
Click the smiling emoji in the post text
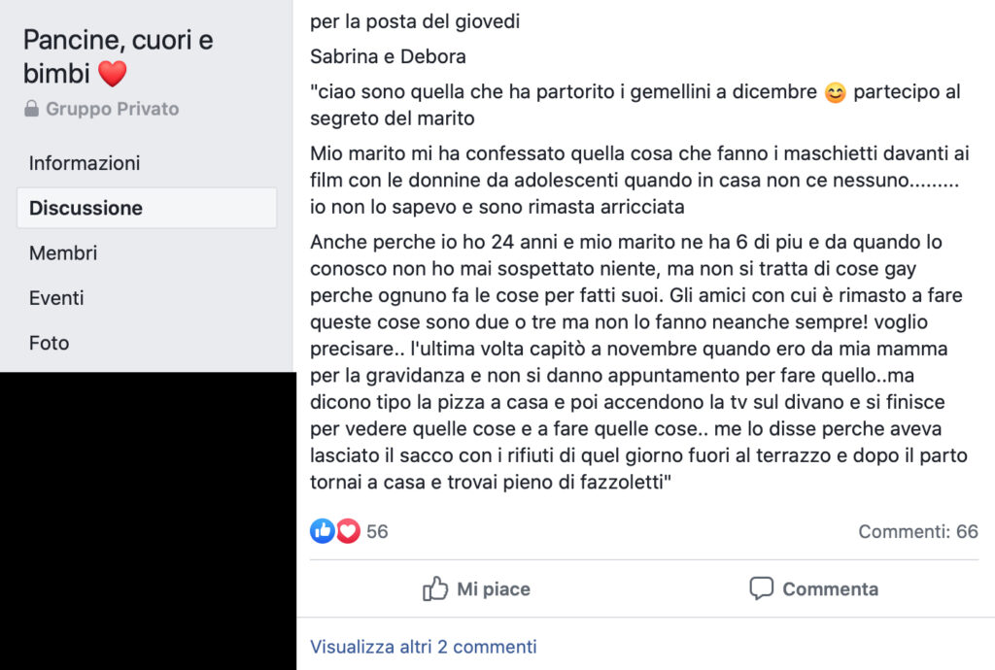click(x=835, y=92)
